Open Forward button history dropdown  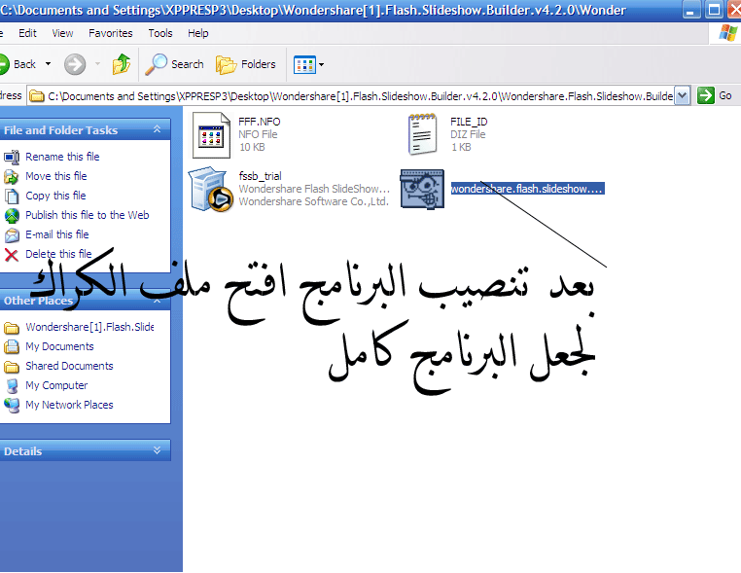pyautogui.click(x=97, y=64)
